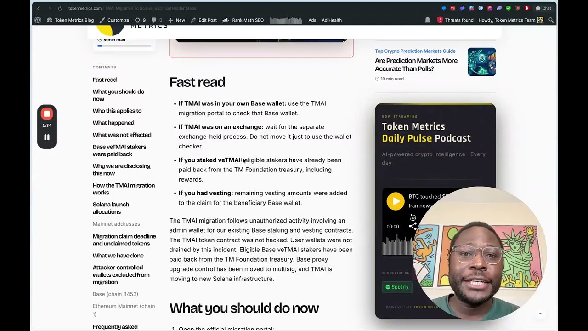Jump to What was not affected

pyautogui.click(x=122, y=135)
